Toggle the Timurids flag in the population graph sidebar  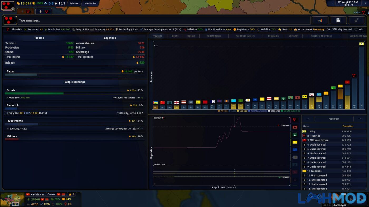295,120
